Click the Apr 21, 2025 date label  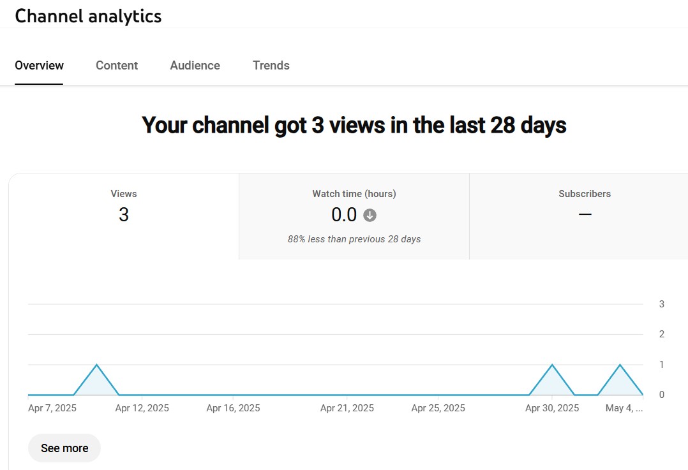[347, 408]
